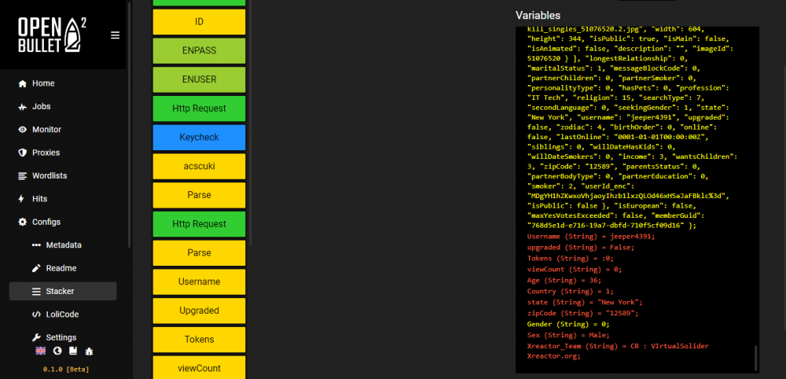This screenshot has width=786, height=379.
Task: Select the Parse block below acscuki
Action: tap(199, 195)
